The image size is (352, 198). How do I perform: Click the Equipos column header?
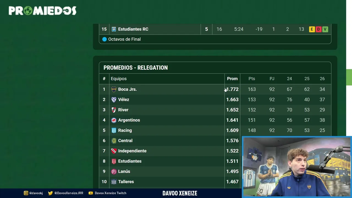119,79
